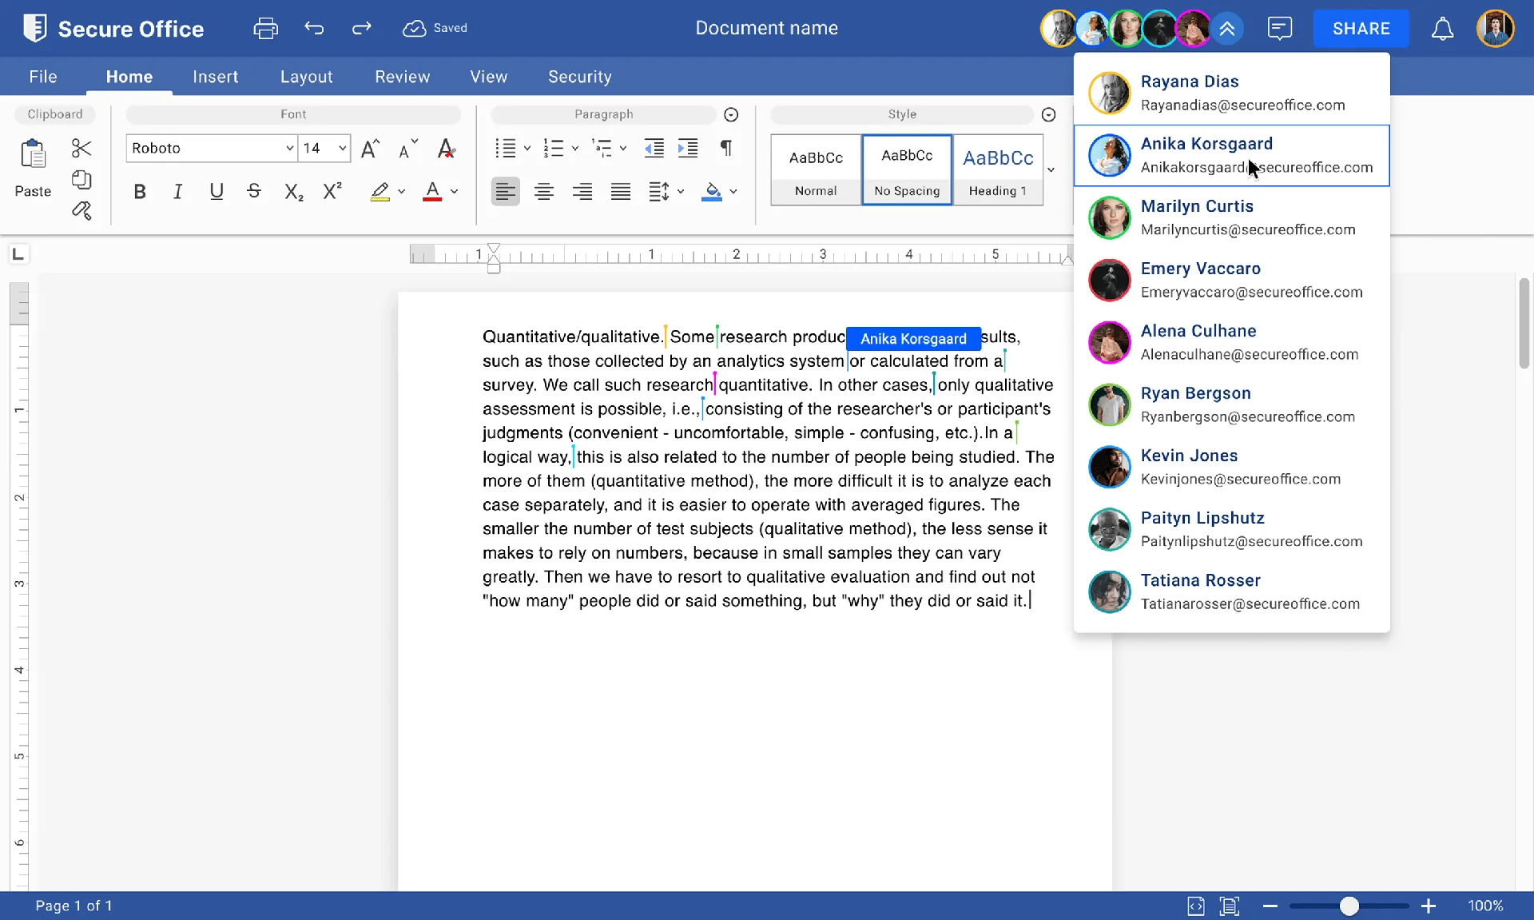1534x920 pixels.
Task: Show paragraph marks with pilcrow icon
Action: [725, 148]
